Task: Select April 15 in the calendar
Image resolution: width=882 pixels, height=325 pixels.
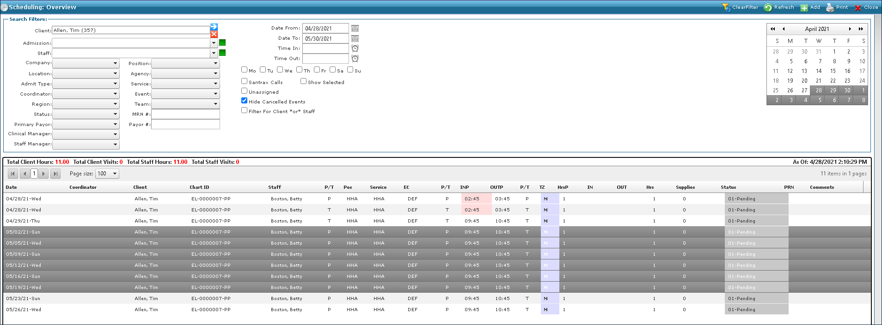Action: tap(833, 71)
